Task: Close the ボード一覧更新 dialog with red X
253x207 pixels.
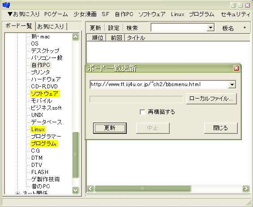Action: tap(236, 68)
